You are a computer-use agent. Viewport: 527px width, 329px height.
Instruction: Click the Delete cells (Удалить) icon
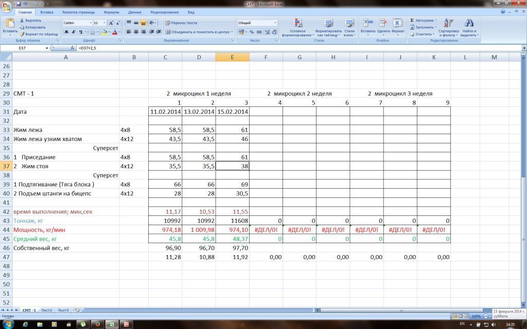pyautogui.click(x=383, y=24)
